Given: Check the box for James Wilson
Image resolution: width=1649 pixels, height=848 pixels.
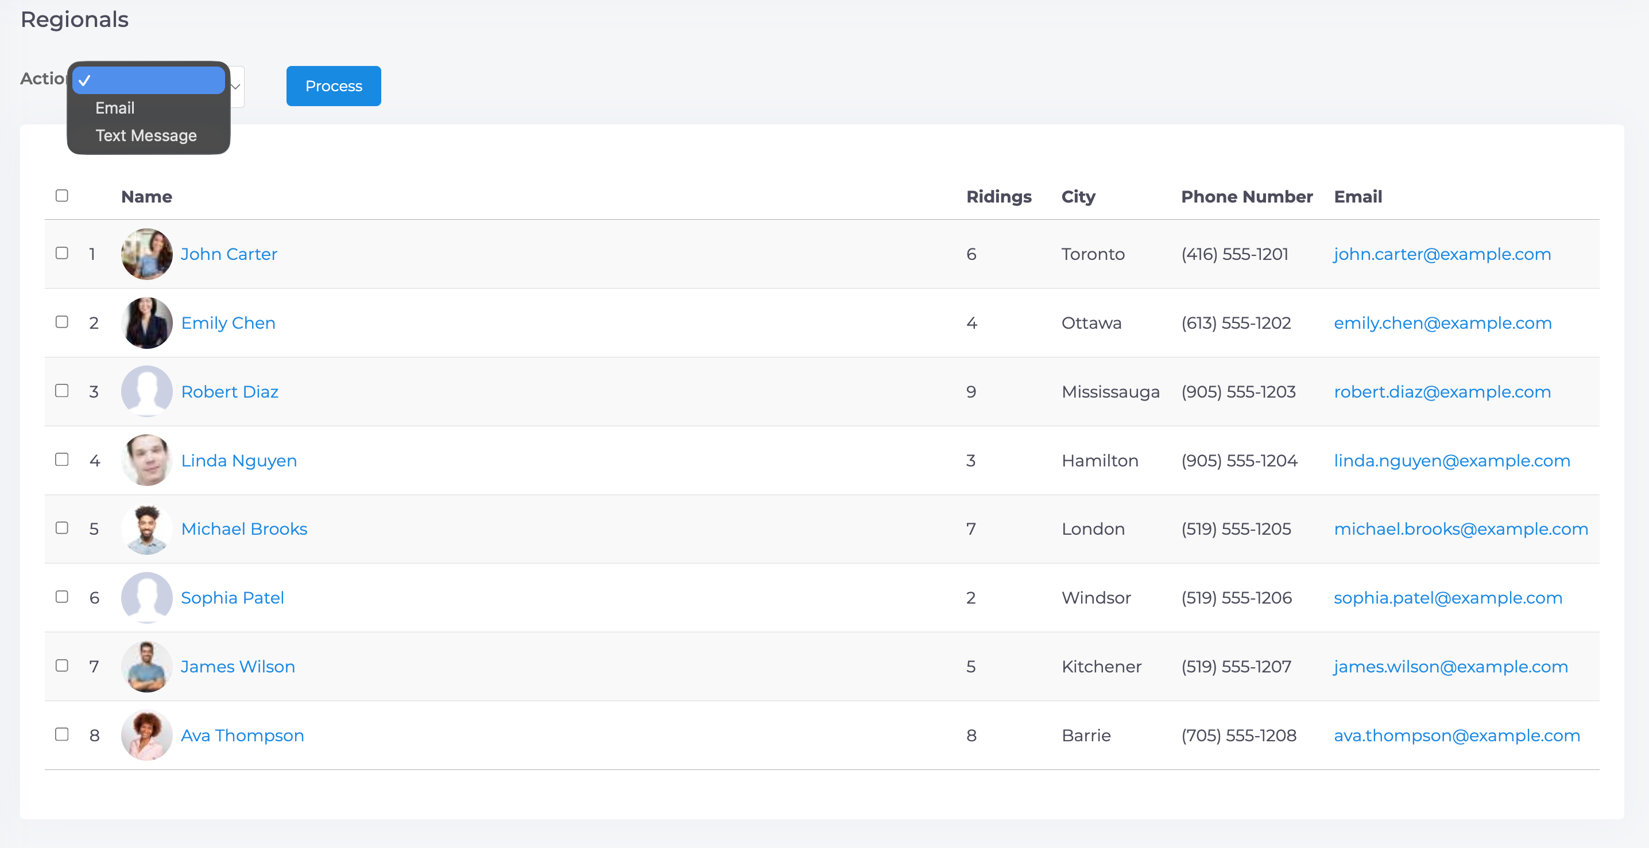Looking at the screenshot, I should tap(62, 666).
